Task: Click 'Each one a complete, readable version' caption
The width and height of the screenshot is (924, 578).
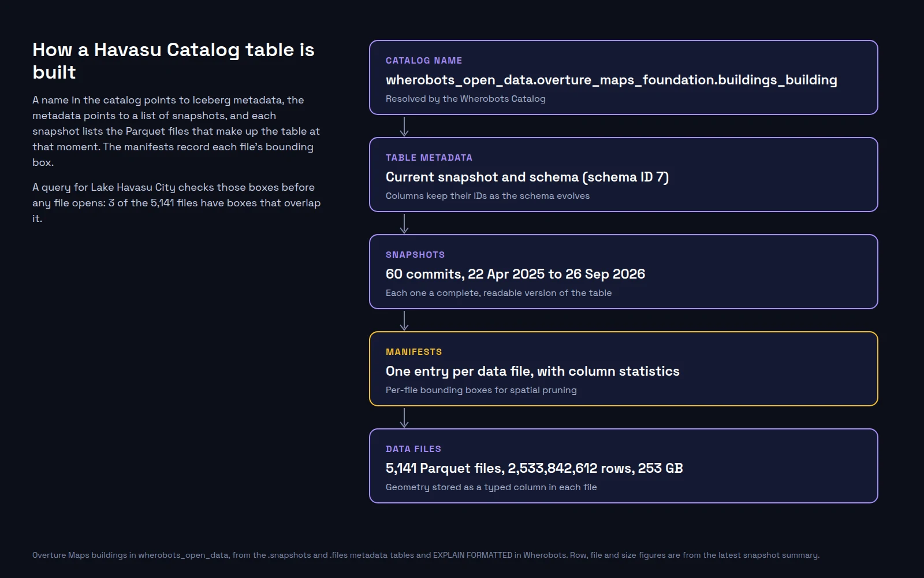Action: pos(498,293)
